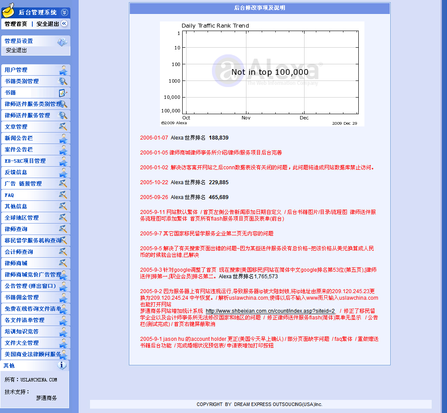Click the user icon beside EB-5RC项目管理
This screenshot has width=447, height=413.
click(x=63, y=161)
